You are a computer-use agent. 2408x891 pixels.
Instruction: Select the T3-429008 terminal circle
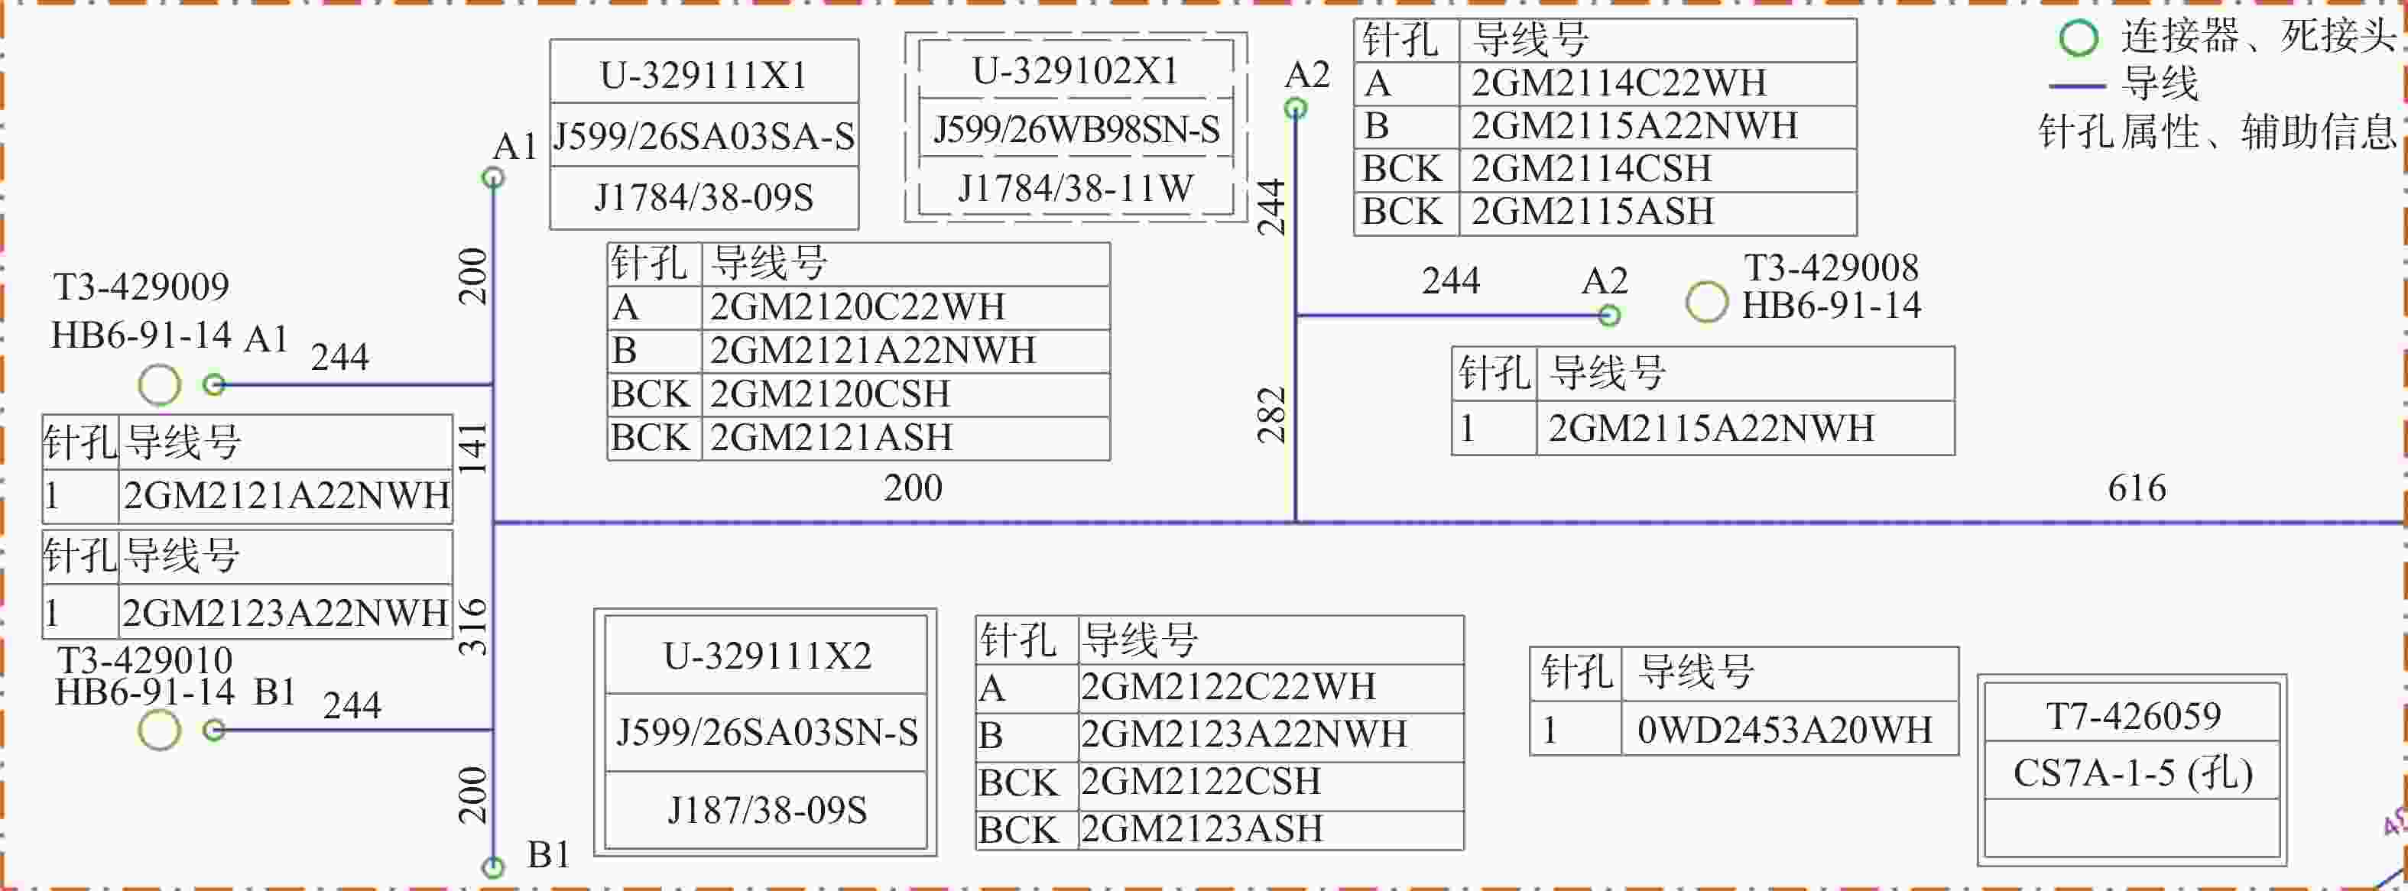[1706, 303]
